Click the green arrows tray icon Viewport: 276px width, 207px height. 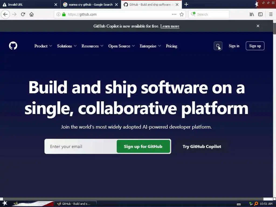point(251,204)
